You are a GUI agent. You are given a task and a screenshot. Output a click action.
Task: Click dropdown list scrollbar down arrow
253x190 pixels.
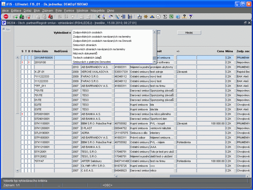click(x=154, y=62)
